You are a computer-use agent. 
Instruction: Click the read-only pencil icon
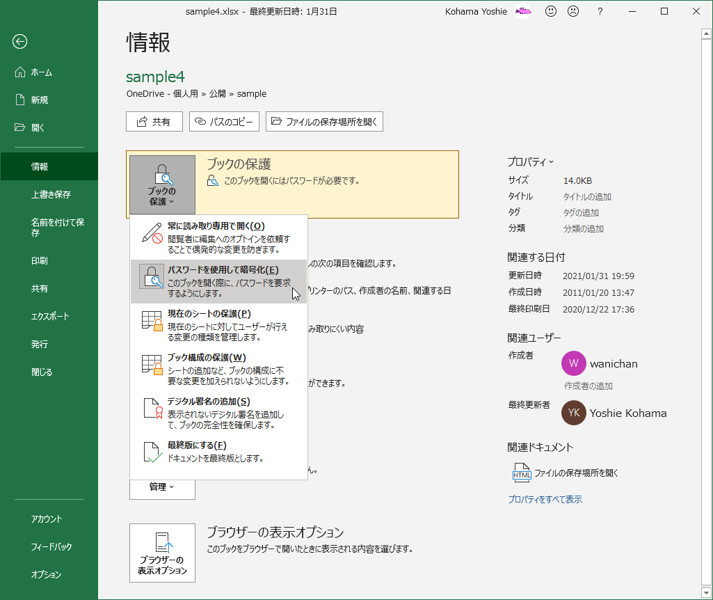[x=152, y=233]
